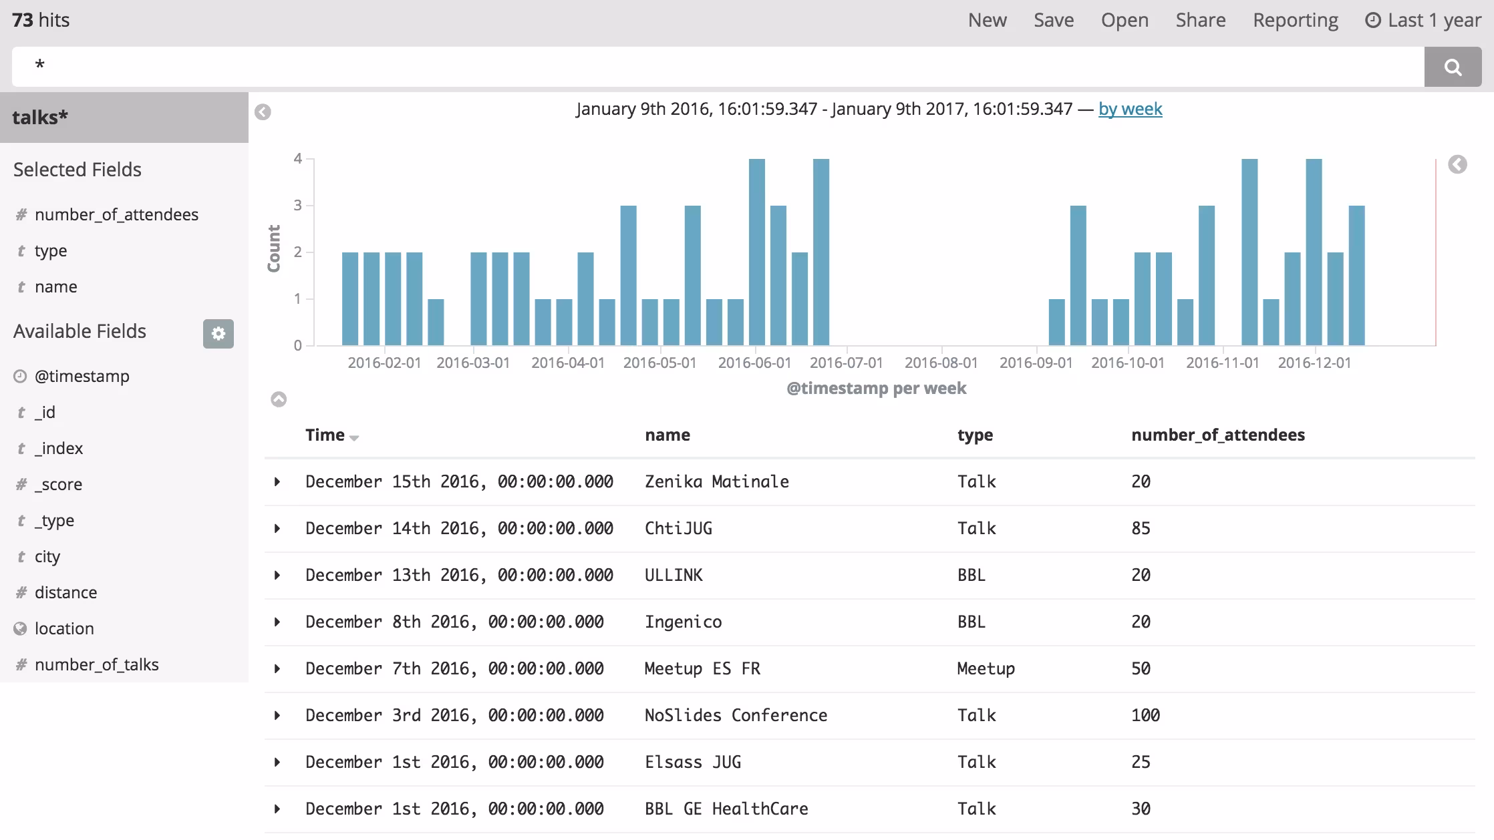Toggle Time column sort order arrow
Image resolution: width=1494 pixels, height=840 pixels.
[x=354, y=437]
